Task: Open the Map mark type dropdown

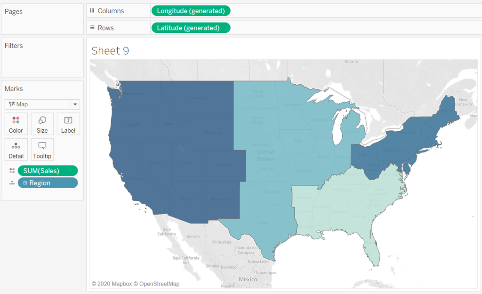Action: click(x=74, y=104)
